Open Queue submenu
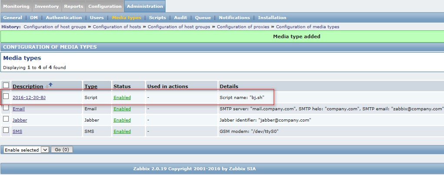Screen dimensions: 444x175 point(203,17)
